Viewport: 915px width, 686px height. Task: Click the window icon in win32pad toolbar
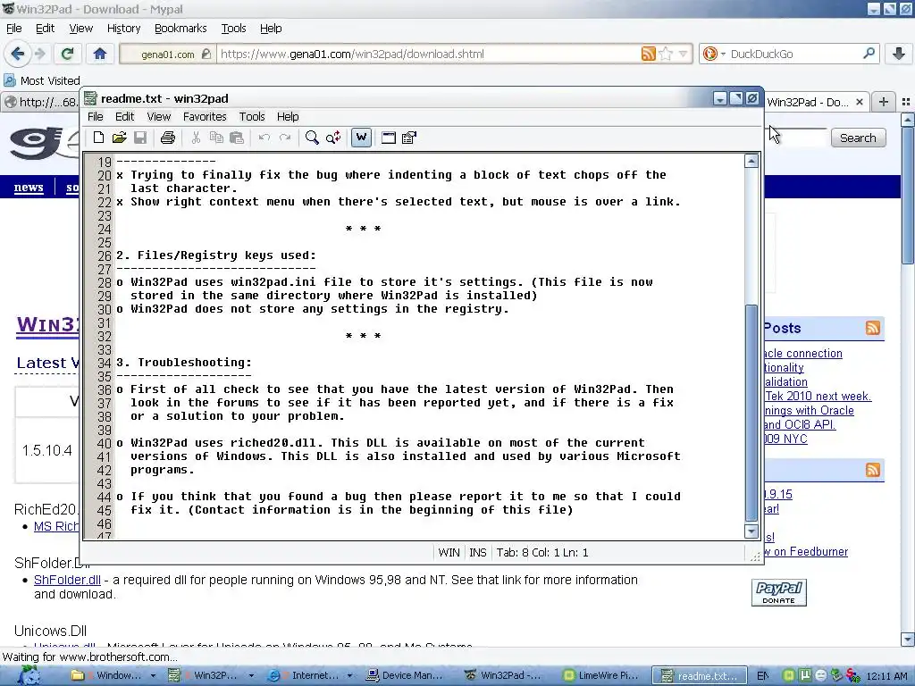[389, 138]
